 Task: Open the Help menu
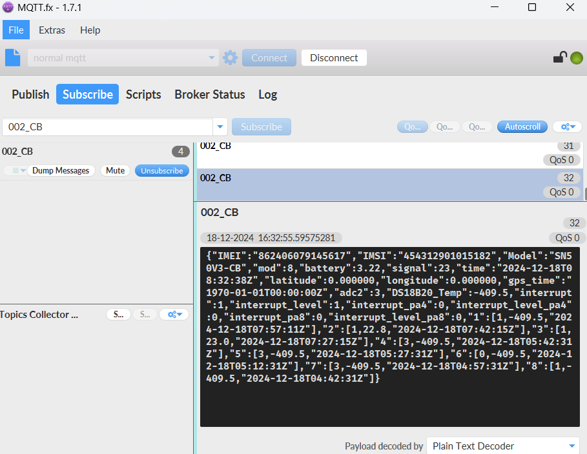coord(90,30)
